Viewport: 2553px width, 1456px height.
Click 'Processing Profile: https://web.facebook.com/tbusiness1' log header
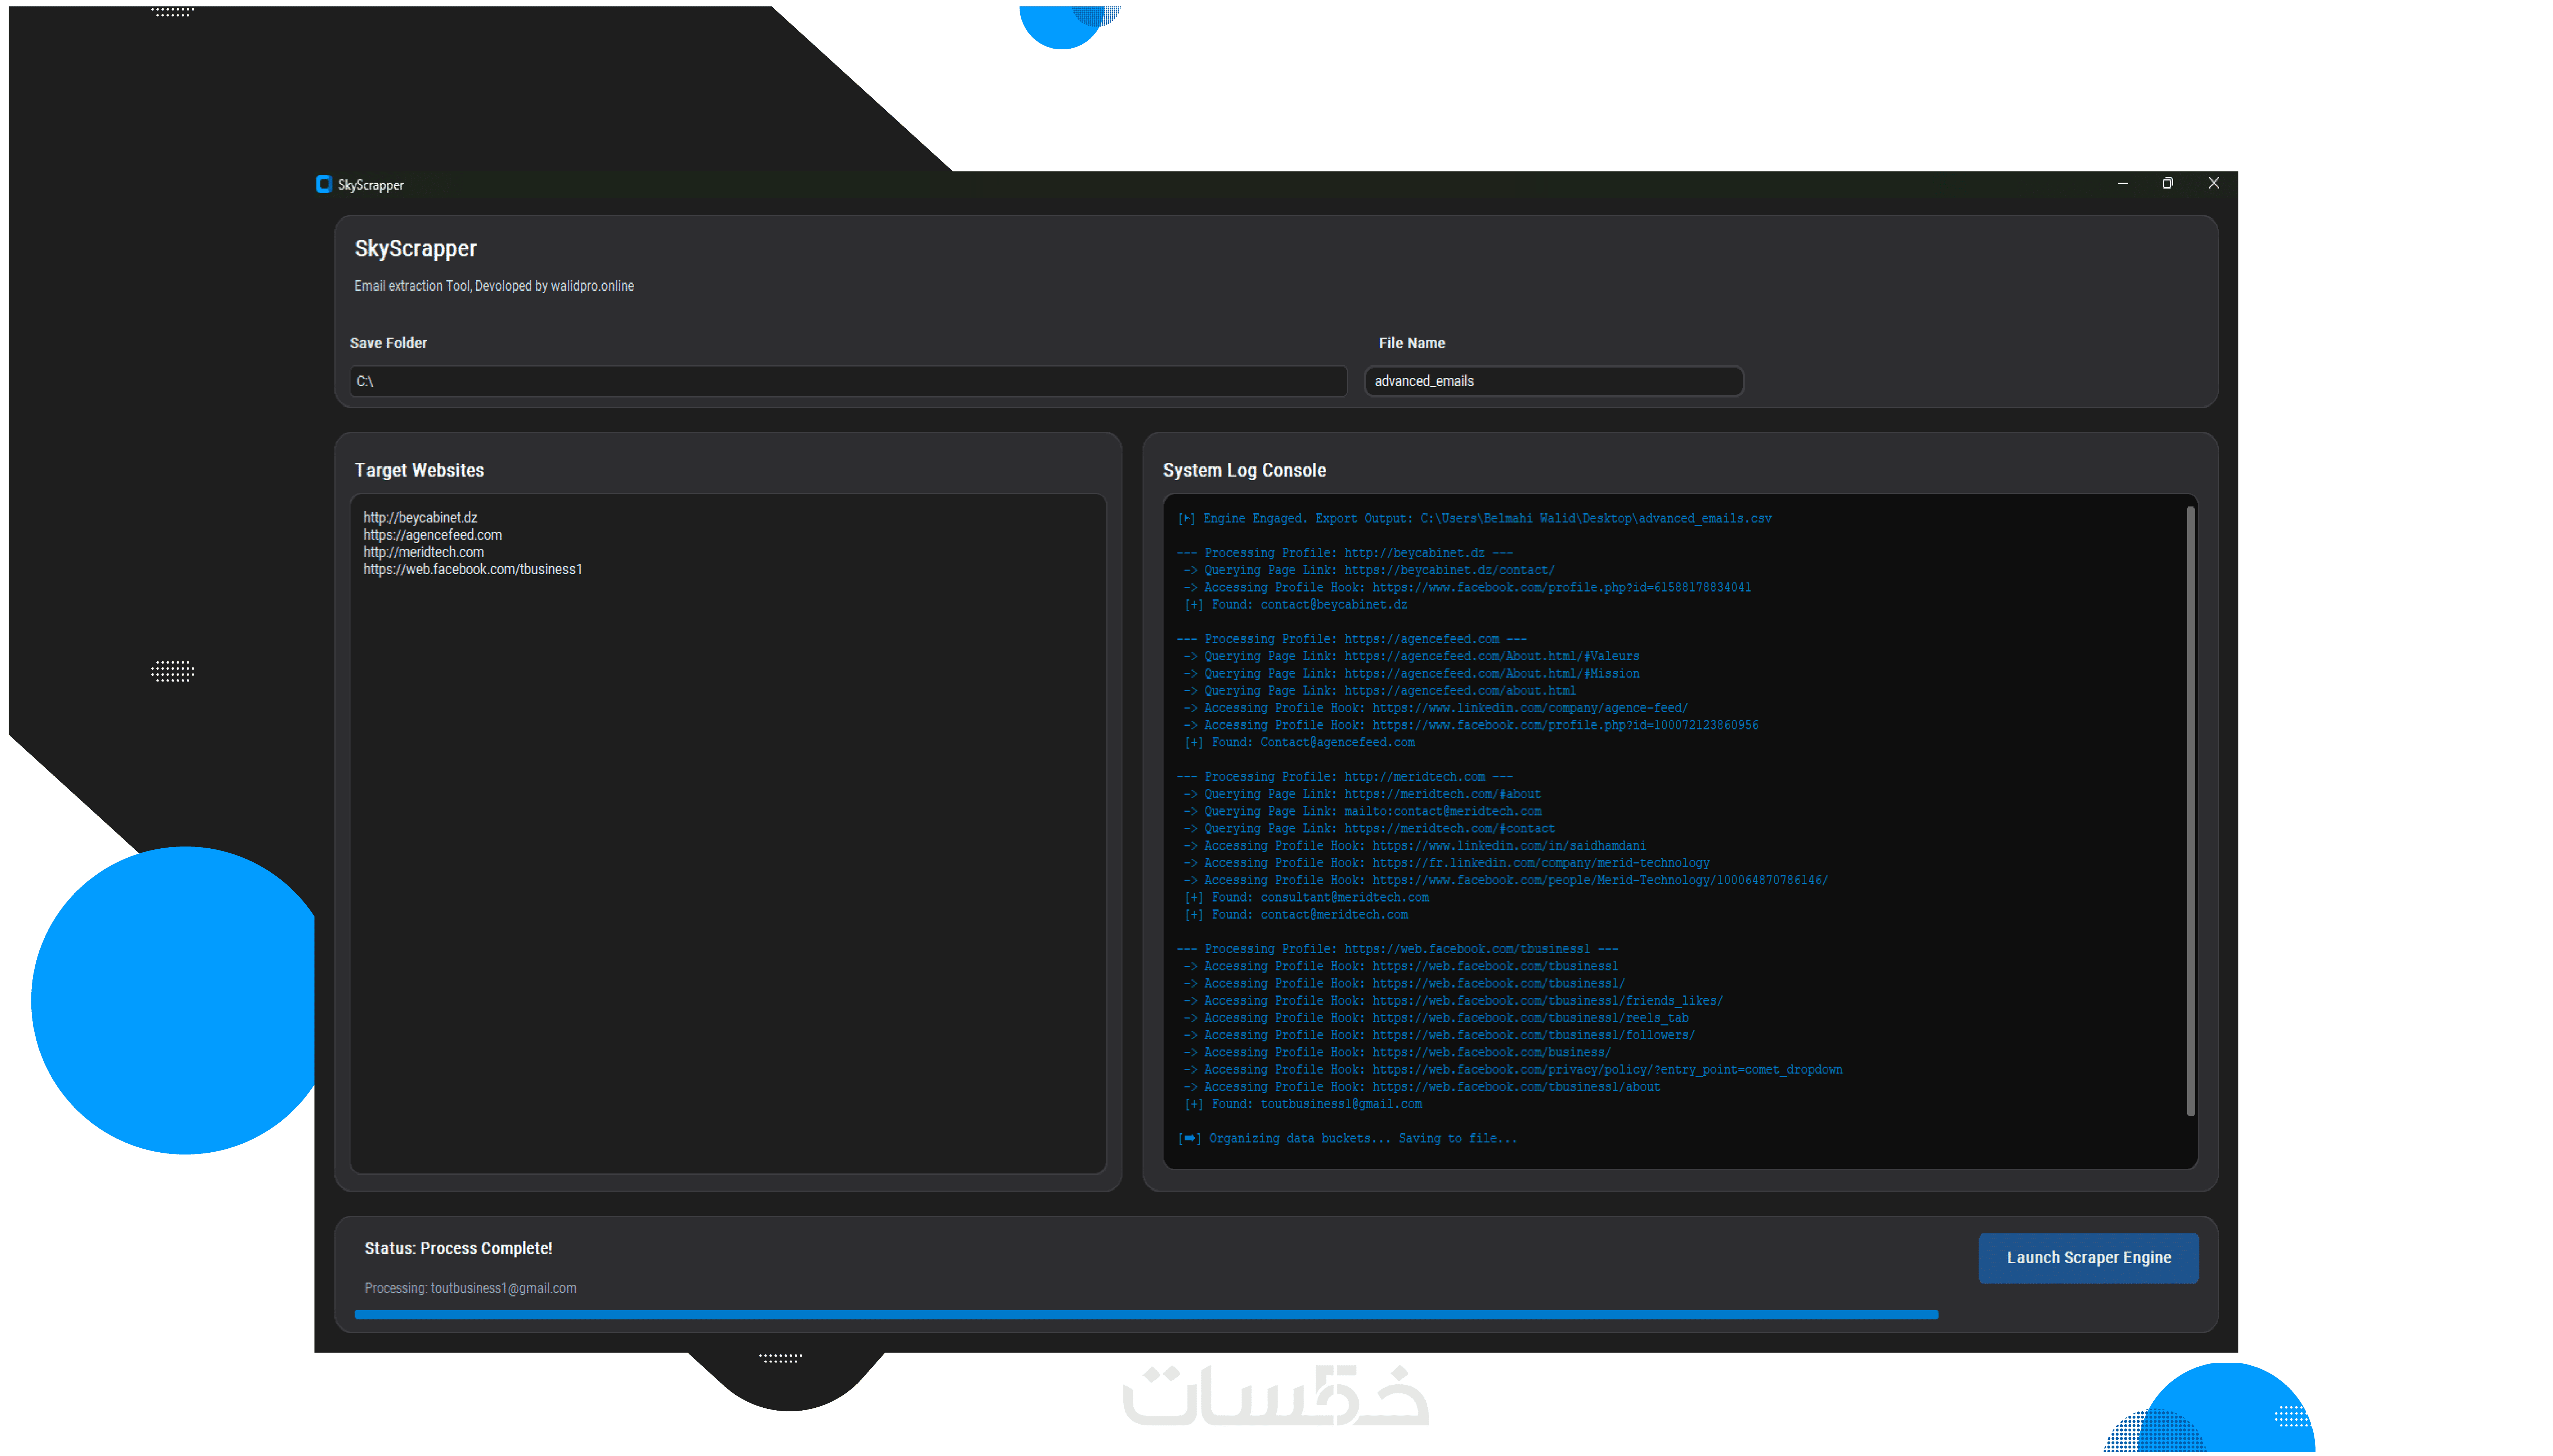1398,949
